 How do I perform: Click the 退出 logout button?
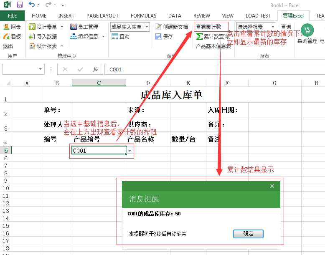(8, 46)
